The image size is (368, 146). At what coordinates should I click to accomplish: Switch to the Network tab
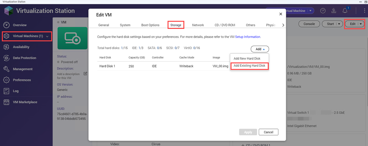[198, 25]
